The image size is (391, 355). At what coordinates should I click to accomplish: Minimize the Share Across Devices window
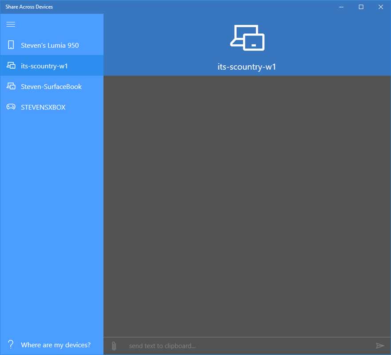pos(341,7)
